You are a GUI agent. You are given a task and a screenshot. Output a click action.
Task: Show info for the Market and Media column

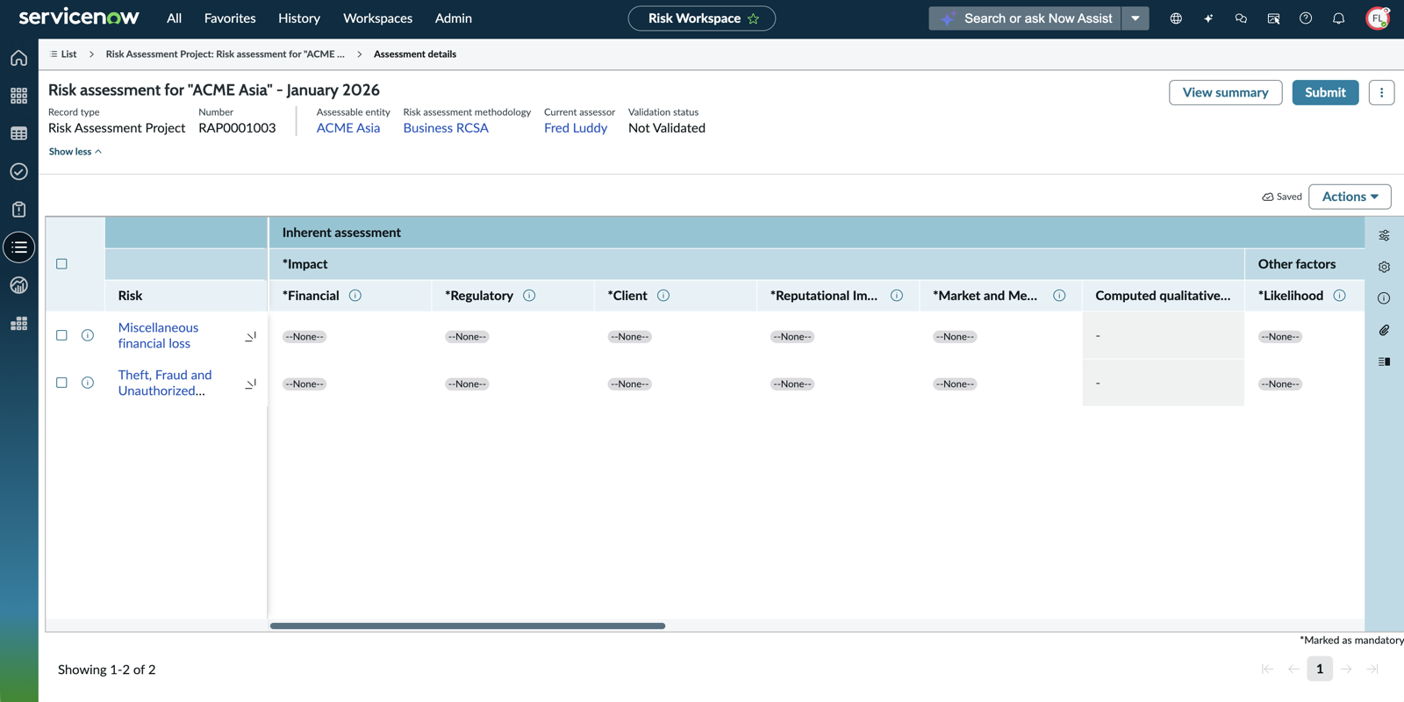pyautogui.click(x=1059, y=296)
